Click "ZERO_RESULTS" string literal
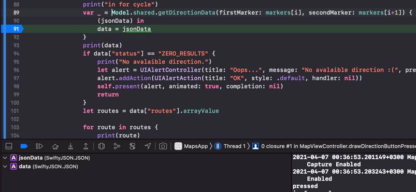416x192 pixels. [183, 54]
